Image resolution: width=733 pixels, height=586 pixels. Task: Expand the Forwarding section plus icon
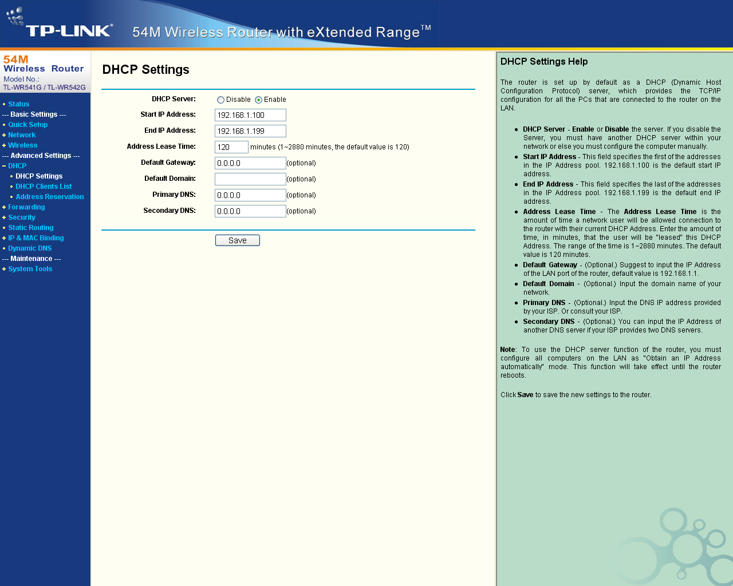[x=4, y=207]
